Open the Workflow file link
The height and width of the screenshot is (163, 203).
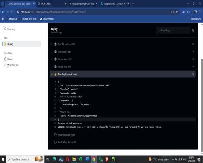(13, 65)
